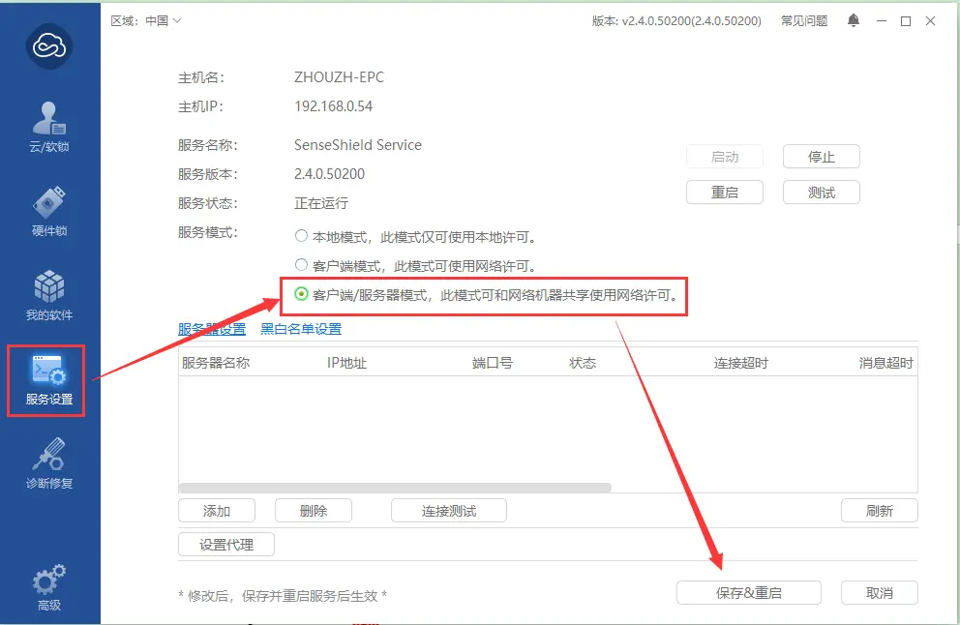The image size is (960, 625).
Task: Open the 硬件锁 hardware lock section
Action: [50, 210]
